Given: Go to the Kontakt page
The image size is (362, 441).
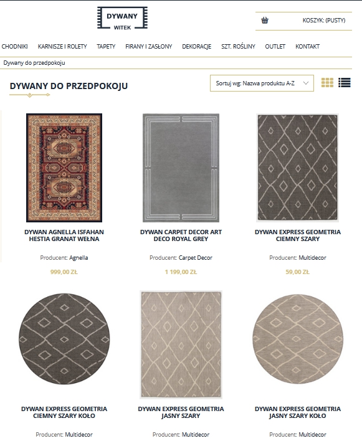Looking at the screenshot, I should 307,47.
